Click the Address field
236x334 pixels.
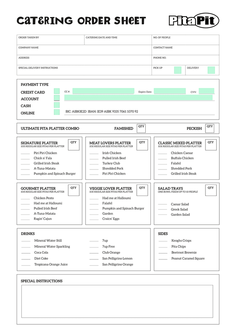(x=84, y=60)
